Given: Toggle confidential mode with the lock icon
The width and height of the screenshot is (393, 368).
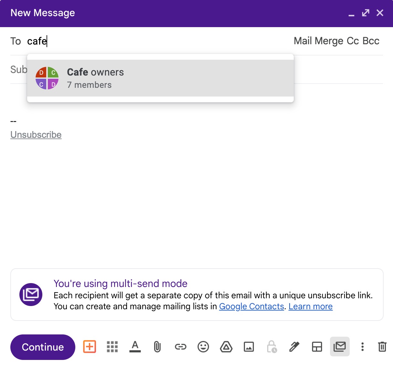Looking at the screenshot, I should pyautogui.click(x=271, y=347).
